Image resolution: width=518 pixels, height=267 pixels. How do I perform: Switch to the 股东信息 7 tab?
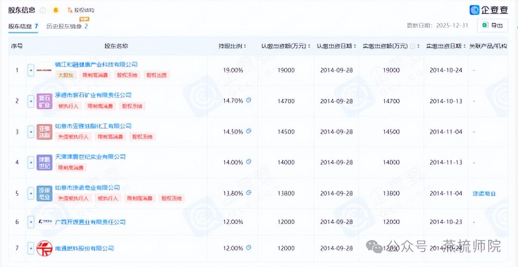pyautogui.click(x=23, y=26)
